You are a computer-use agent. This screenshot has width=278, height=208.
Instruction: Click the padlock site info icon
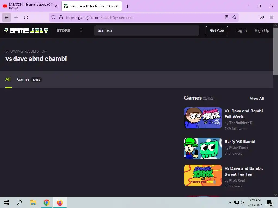pos(61,17)
